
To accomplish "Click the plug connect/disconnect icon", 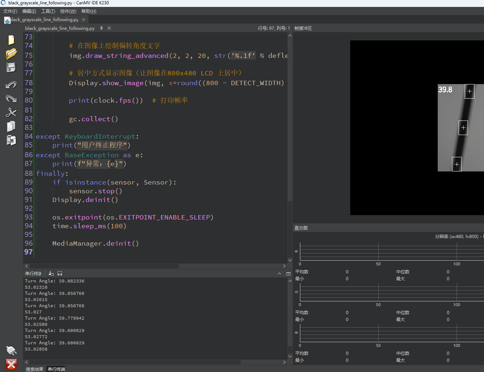I will point(11,351).
